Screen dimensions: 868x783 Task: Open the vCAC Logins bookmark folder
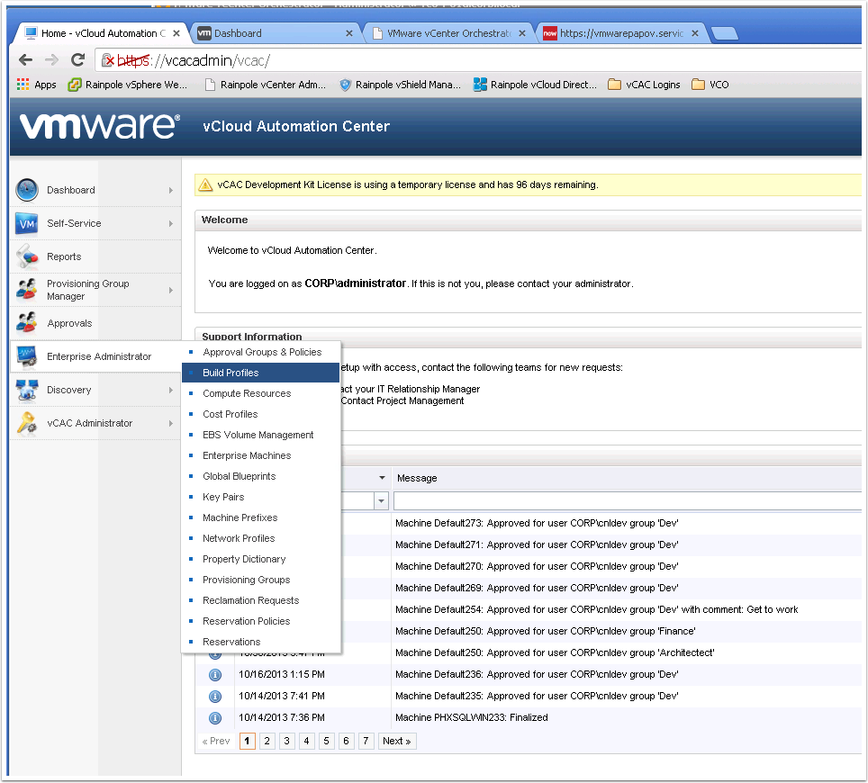point(645,85)
